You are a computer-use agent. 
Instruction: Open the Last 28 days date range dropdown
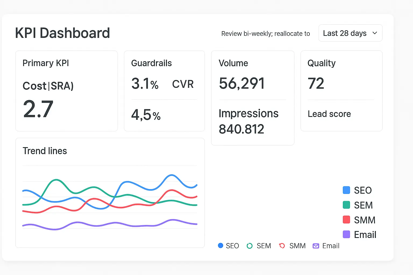click(350, 33)
